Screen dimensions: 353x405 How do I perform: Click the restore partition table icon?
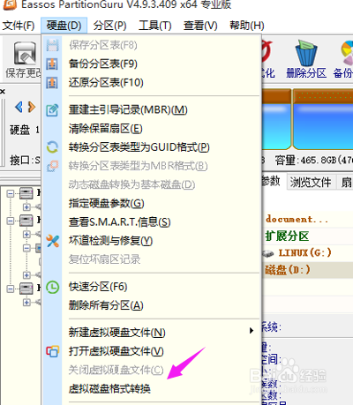point(52,83)
